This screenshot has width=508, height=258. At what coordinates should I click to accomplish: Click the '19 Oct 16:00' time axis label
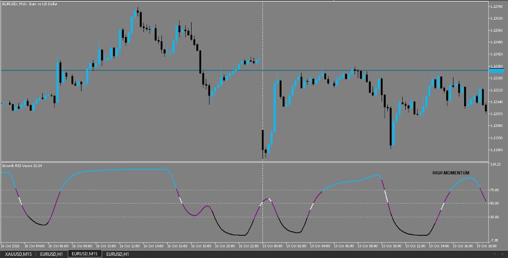pos(463,246)
